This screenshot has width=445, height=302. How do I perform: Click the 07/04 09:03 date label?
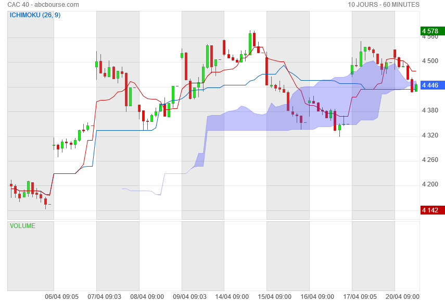click(104, 297)
